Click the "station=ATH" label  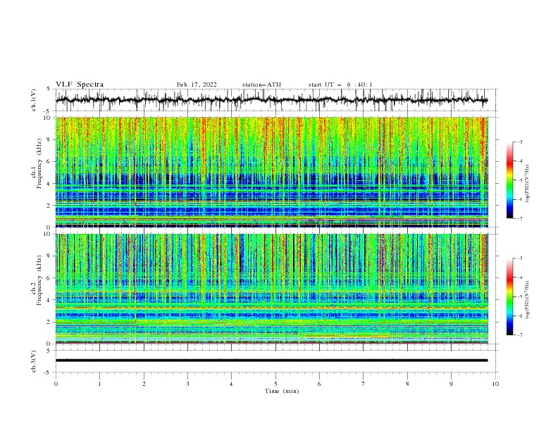[261, 85]
